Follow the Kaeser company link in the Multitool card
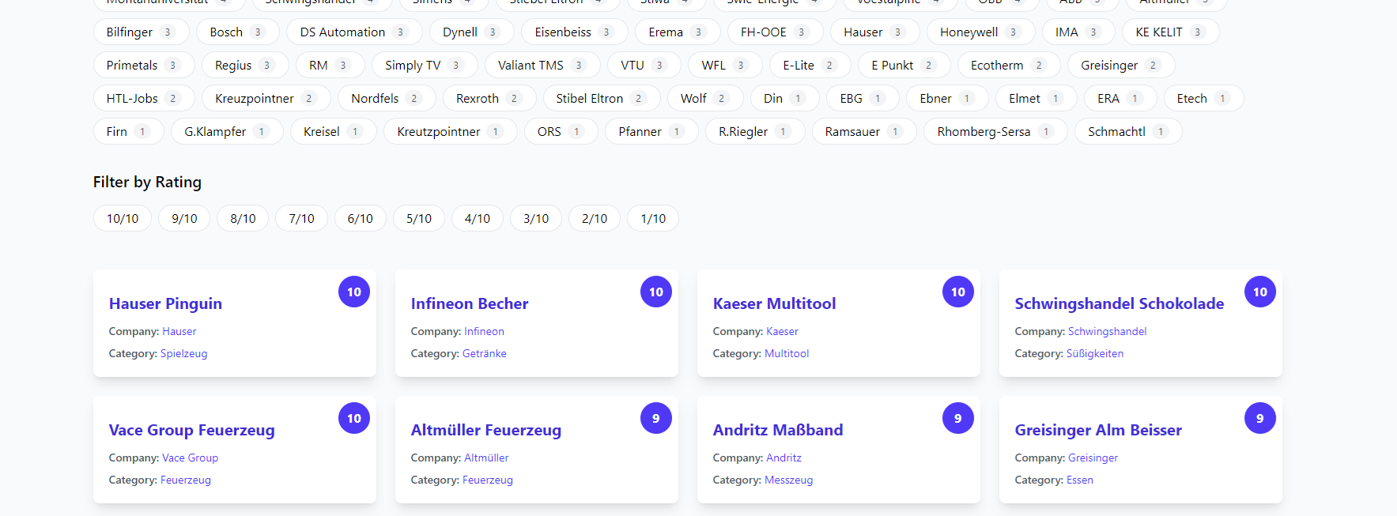The image size is (1397, 516). 782,332
